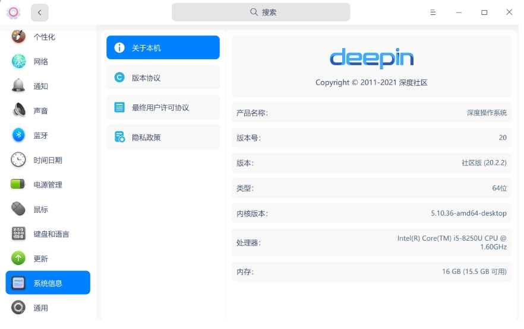Click the 类型 value 64位
Image resolution: width=524 pixels, height=329 pixels.
point(499,188)
